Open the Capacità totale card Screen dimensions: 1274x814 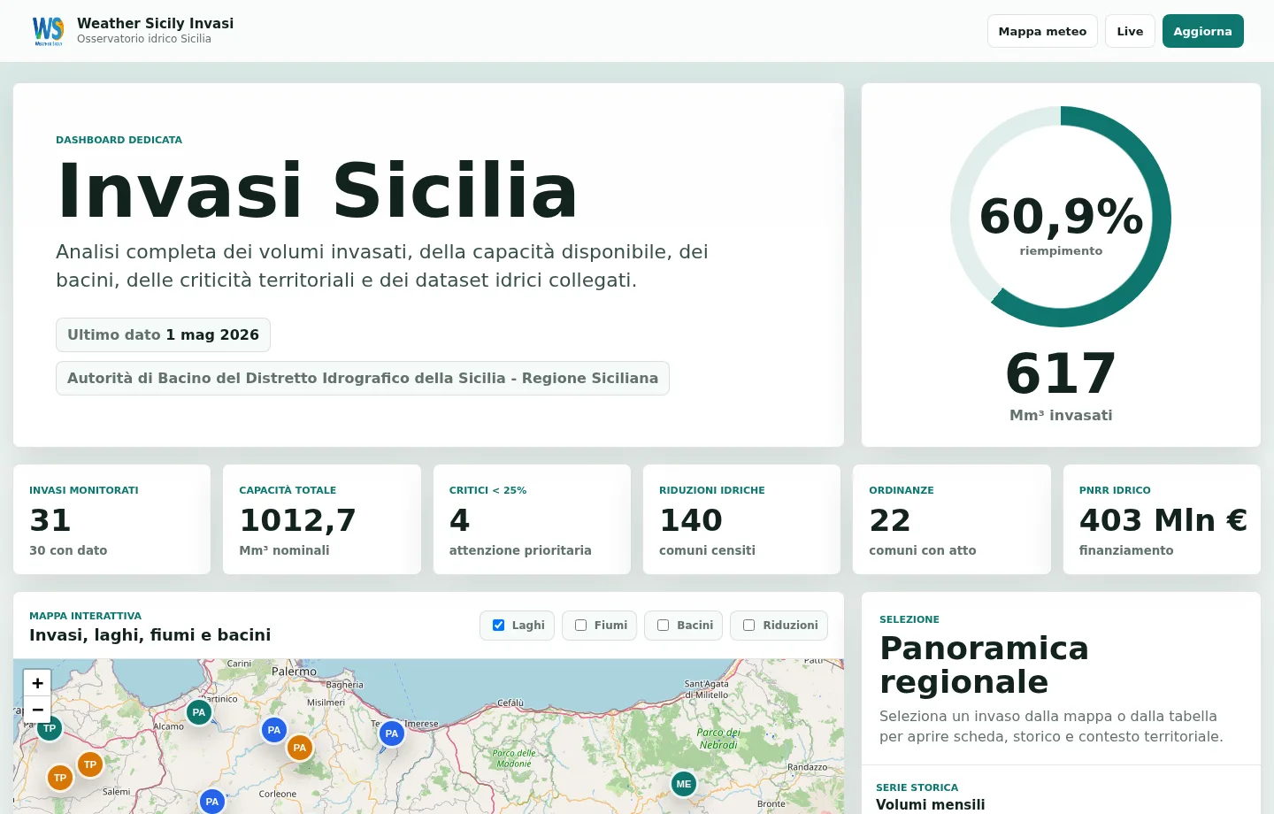(322, 519)
